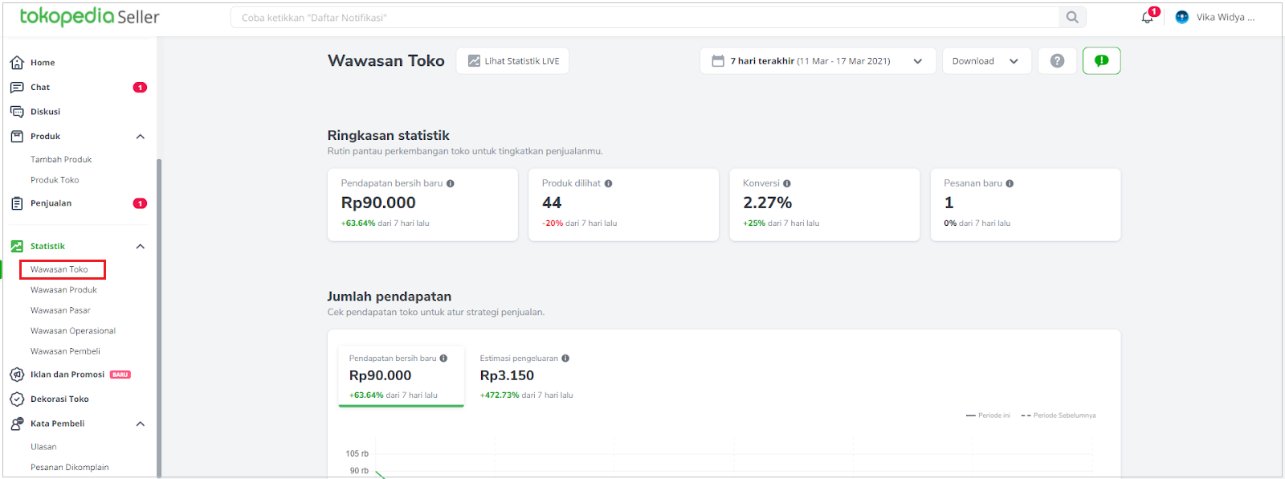1285x479 pixels.
Task: Click the Dekorasi Toko icon
Action: click(x=17, y=399)
